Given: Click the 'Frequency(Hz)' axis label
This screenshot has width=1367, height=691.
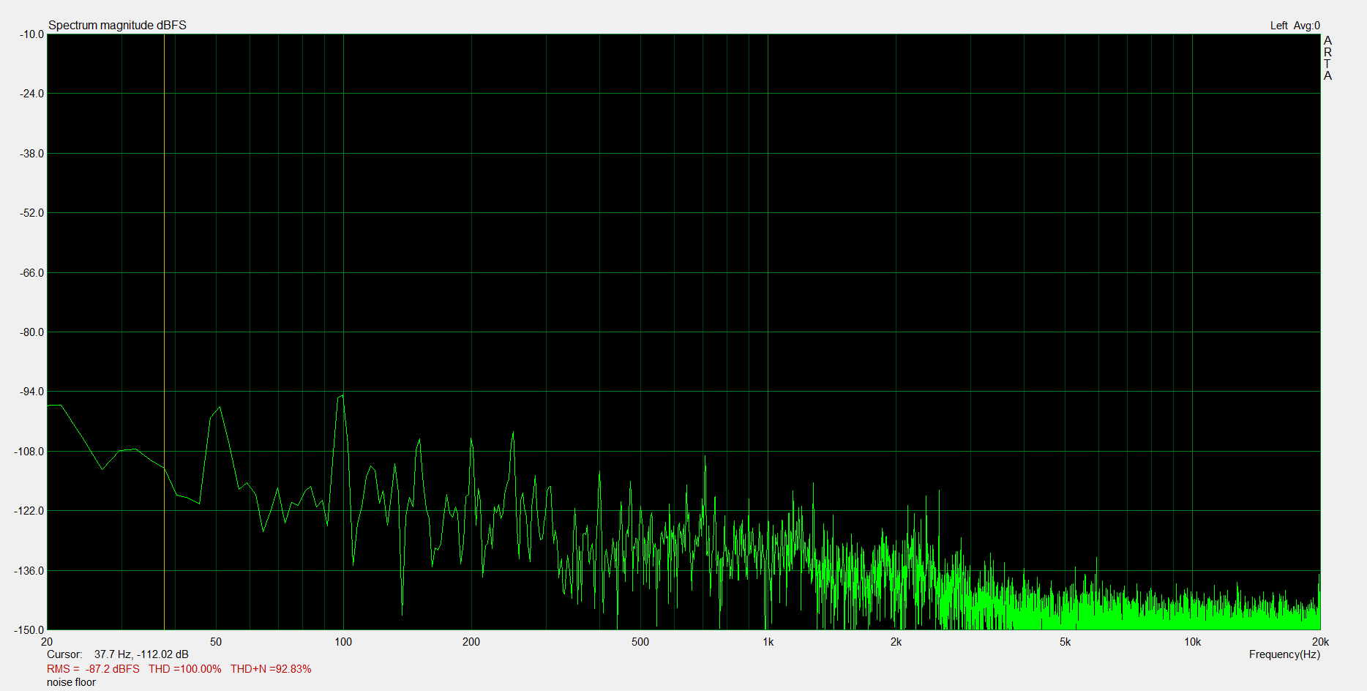Looking at the screenshot, I should [1284, 654].
